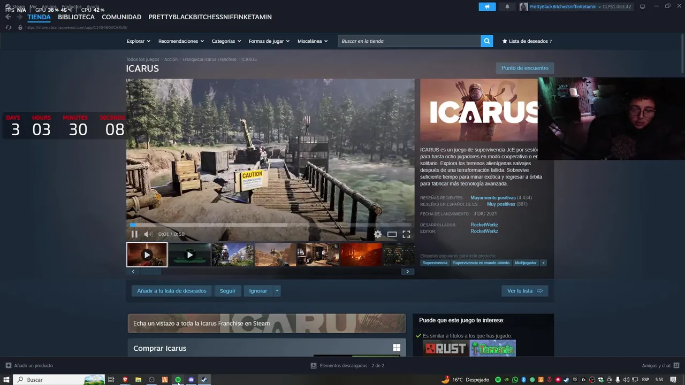This screenshot has height=385, width=685.
Task: Open Lista de deseados link
Action: (527, 41)
